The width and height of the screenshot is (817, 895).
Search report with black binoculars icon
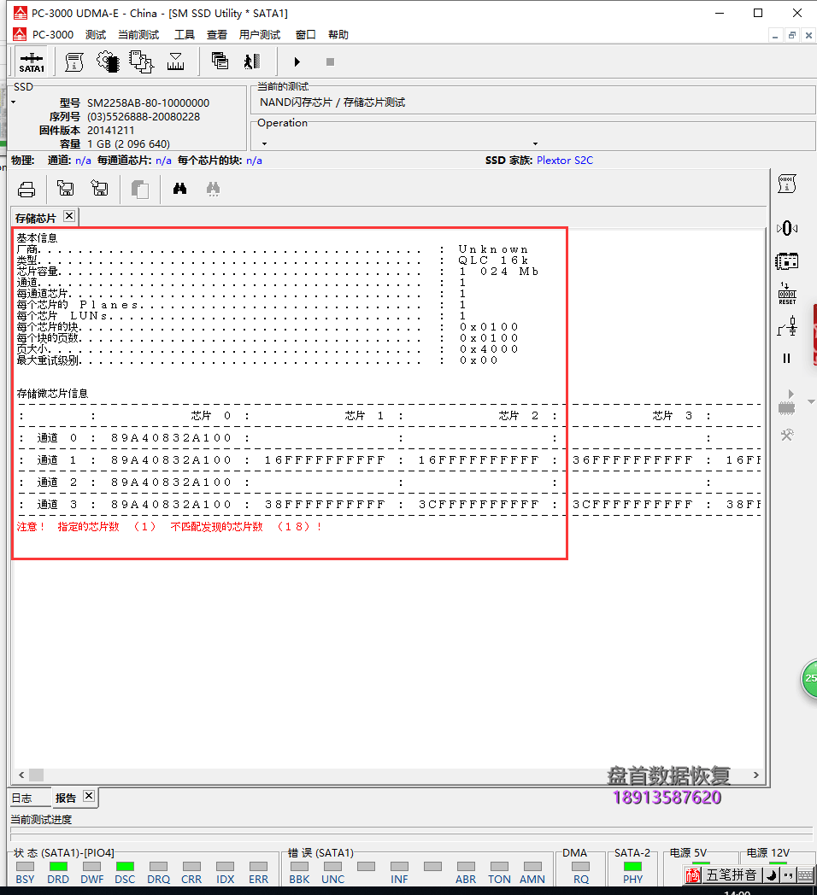180,189
